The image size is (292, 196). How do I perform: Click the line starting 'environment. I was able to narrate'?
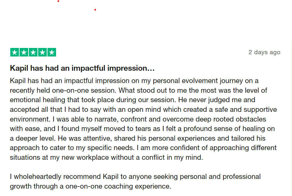[x=138, y=119]
